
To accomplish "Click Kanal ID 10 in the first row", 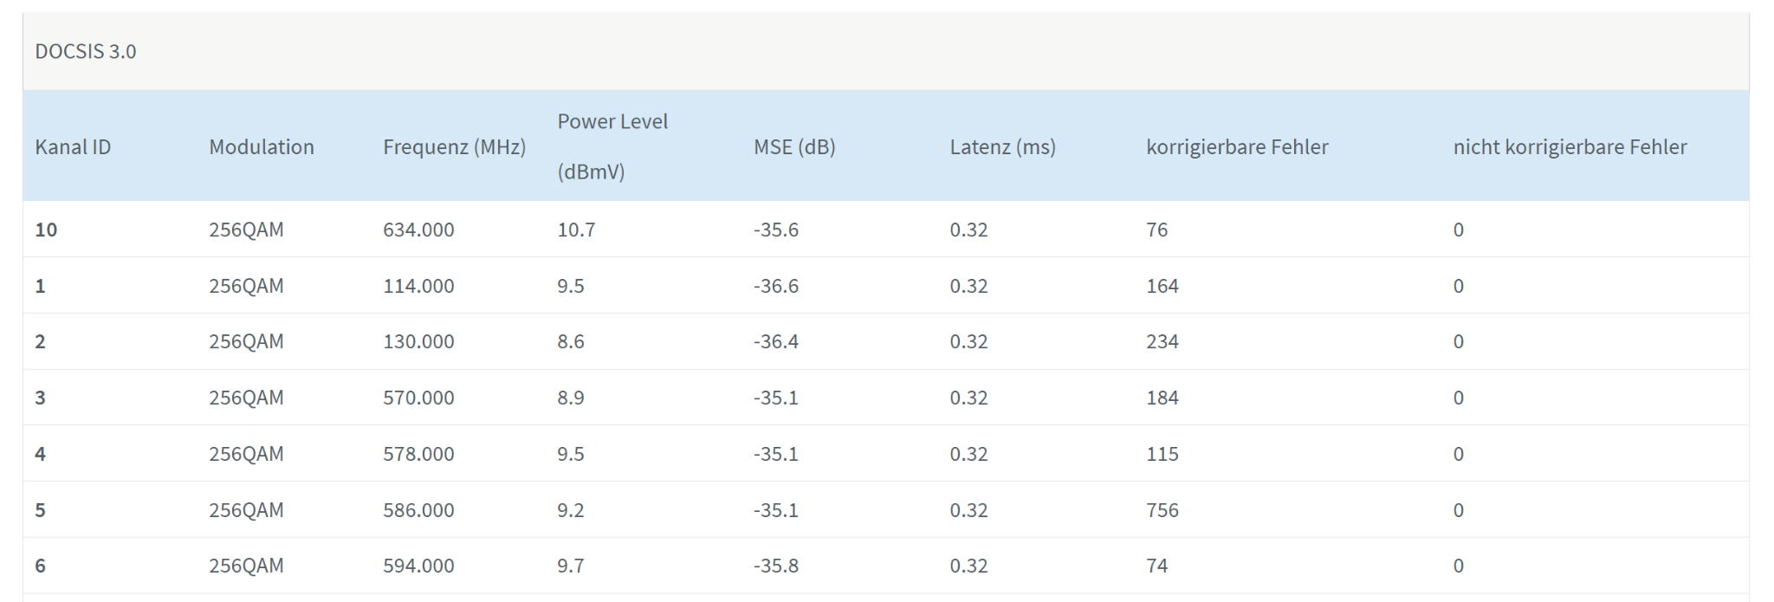I will coord(46,230).
